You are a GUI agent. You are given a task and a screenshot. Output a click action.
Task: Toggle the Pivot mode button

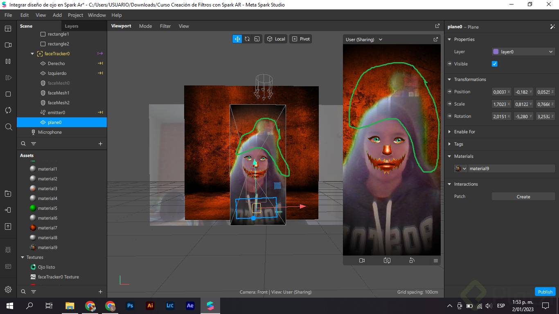[301, 39]
